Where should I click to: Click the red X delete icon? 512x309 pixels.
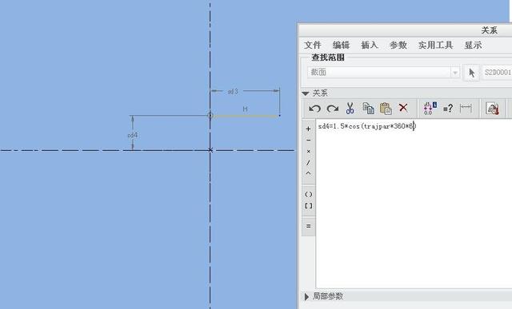pos(403,108)
